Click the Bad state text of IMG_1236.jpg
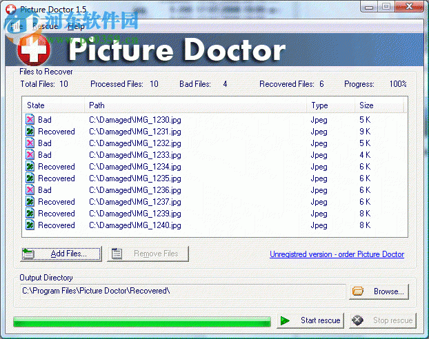Viewport: 429px width, 339px height. tap(45, 189)
